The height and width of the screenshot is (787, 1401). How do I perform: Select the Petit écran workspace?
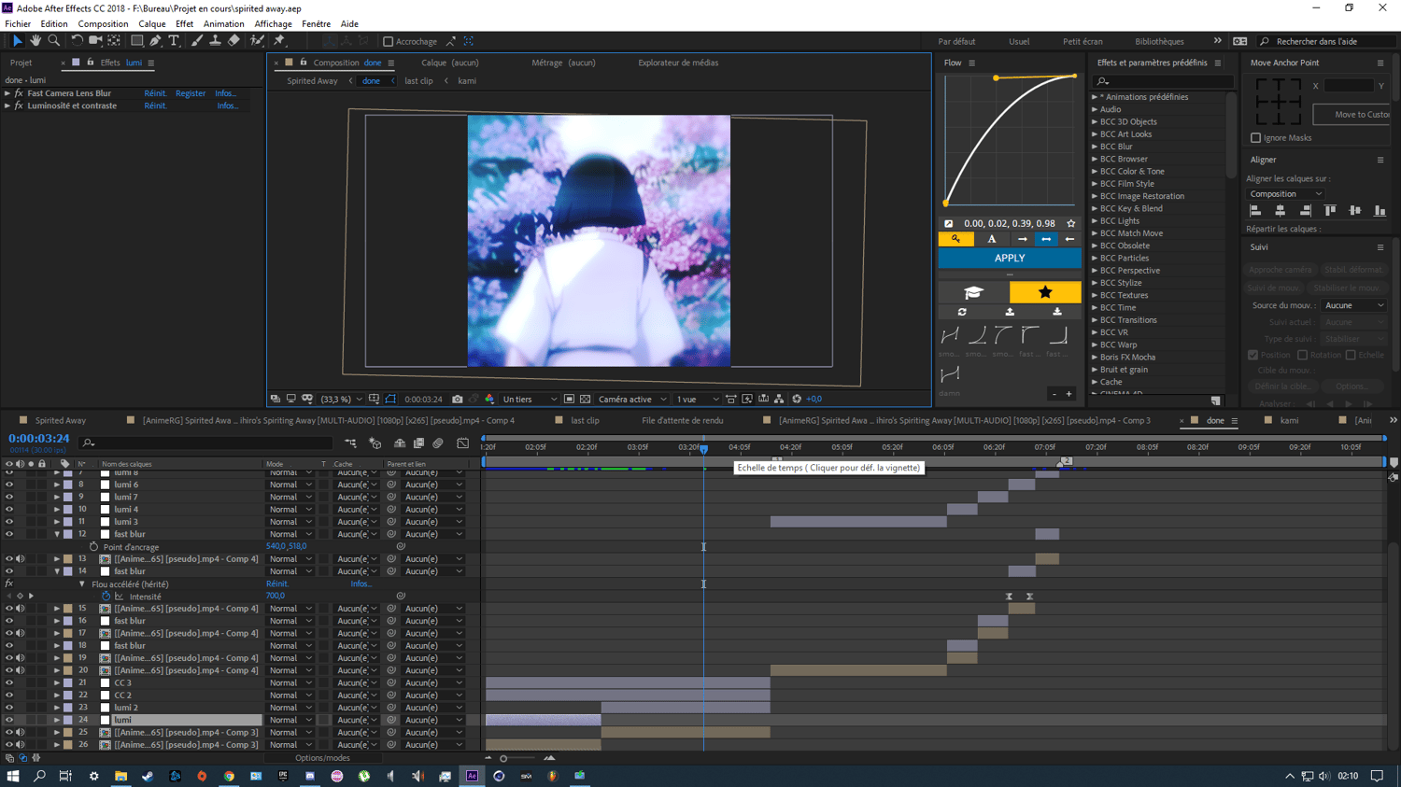coord(1083,41)
